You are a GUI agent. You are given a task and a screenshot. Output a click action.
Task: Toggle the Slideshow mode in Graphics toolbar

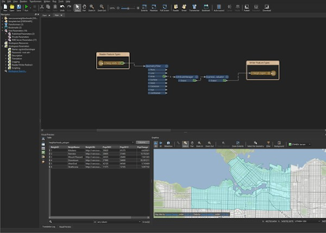[168, 144]
